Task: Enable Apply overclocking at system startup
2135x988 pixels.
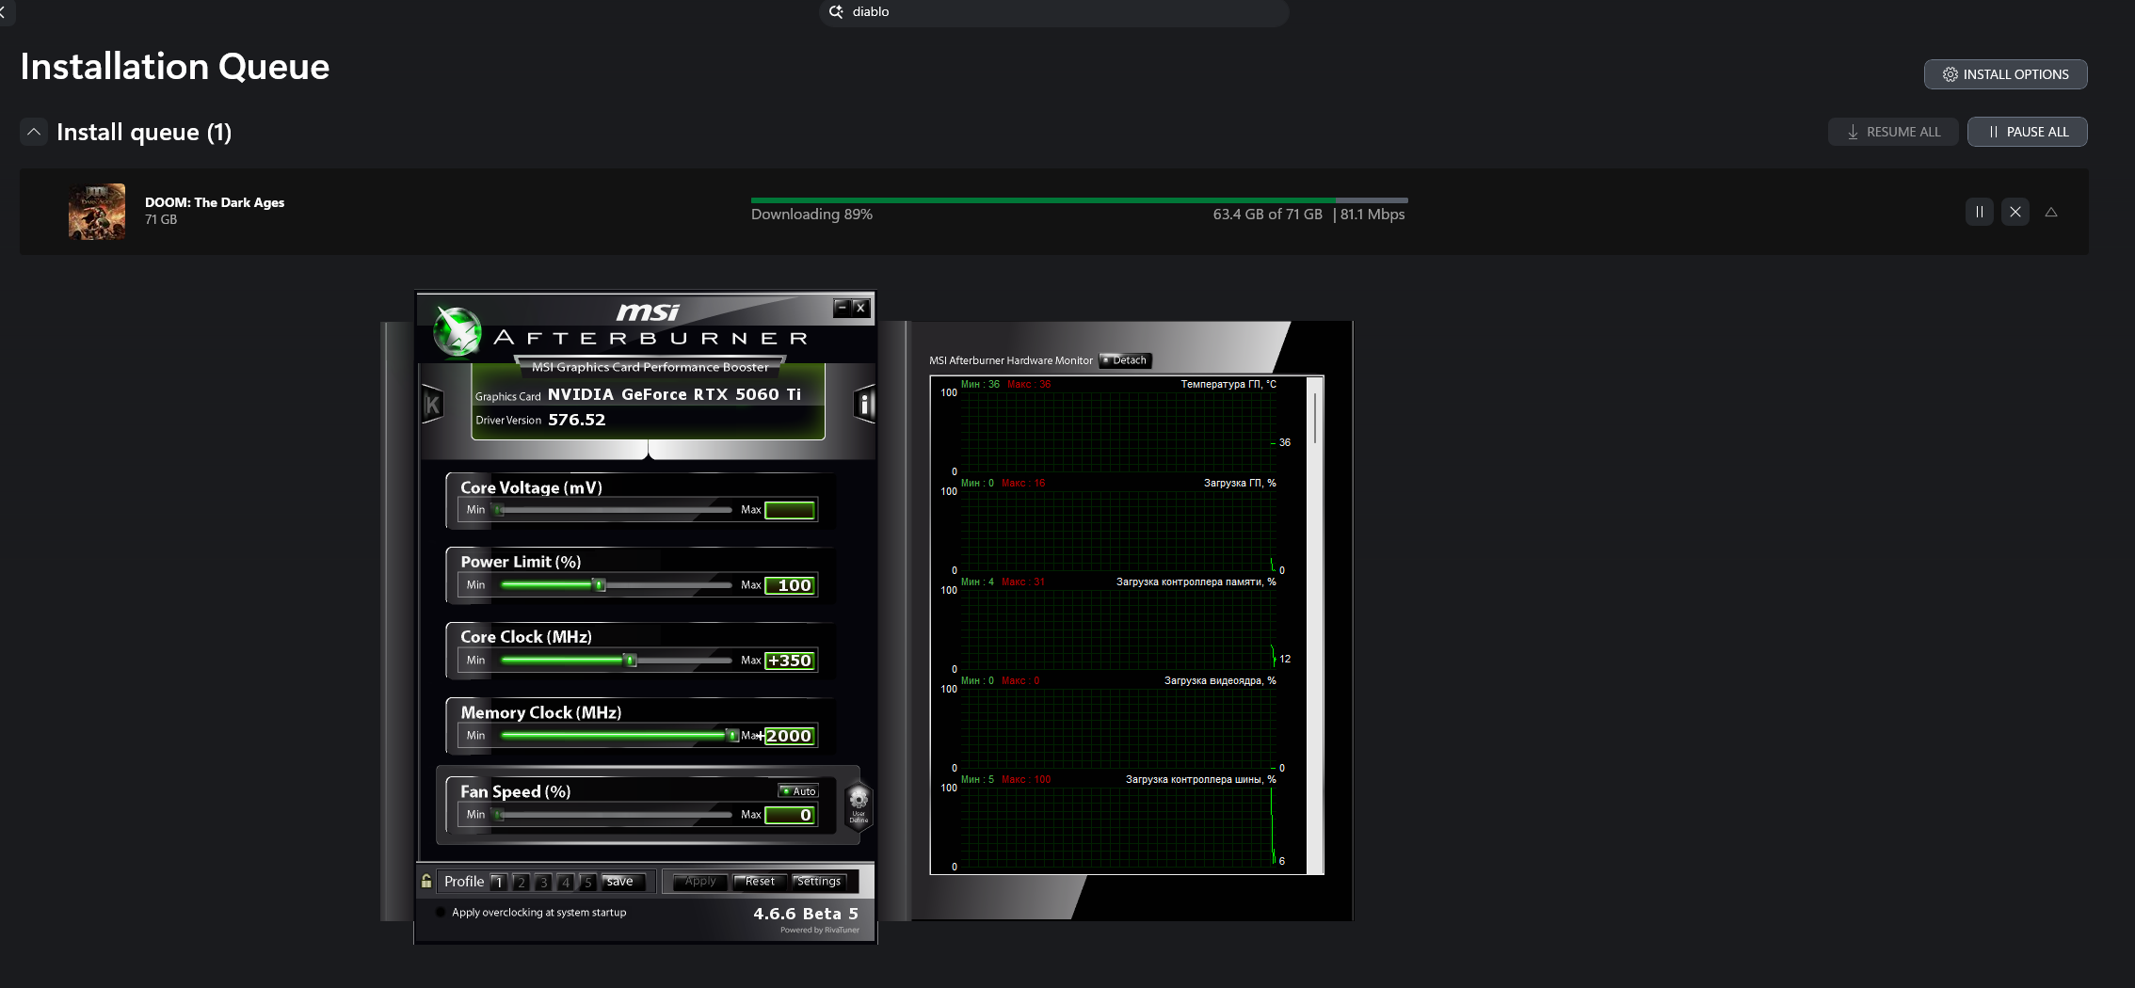Action: coord(441,913)
